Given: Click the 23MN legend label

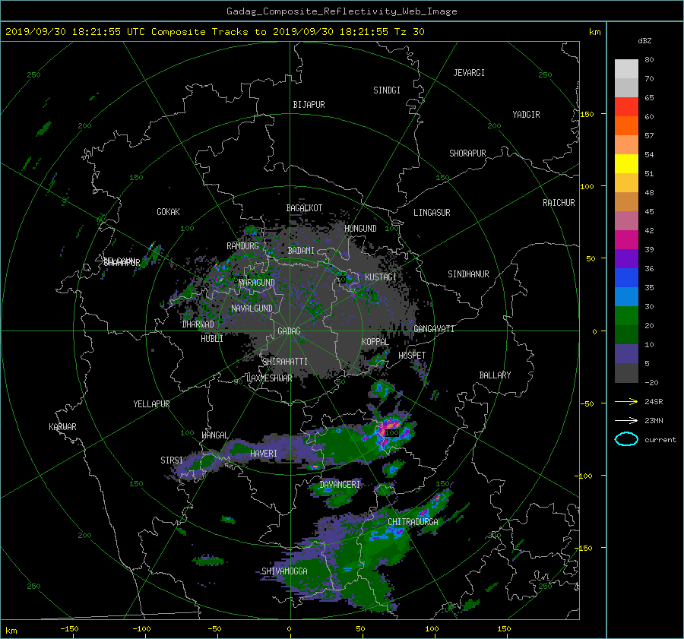Looking at the screenshot, I should [x=654, y=421].
